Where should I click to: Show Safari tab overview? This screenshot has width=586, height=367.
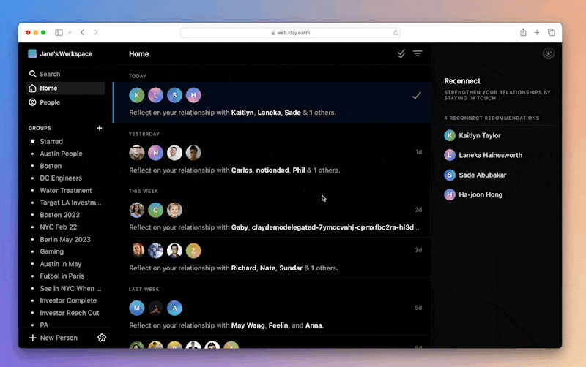[552, 32]
